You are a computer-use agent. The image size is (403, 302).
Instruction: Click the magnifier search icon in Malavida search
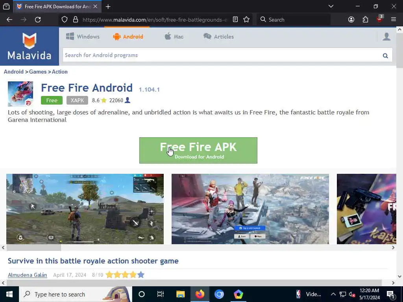click(385, 55)
